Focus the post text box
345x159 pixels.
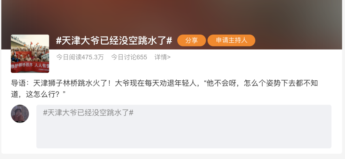click(x=184, y=126)
